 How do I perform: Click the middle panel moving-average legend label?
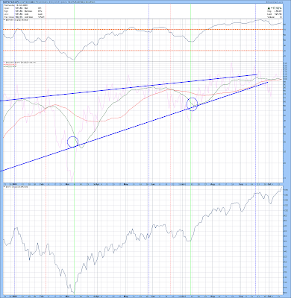pyautogui.click(x=10, y=65)
